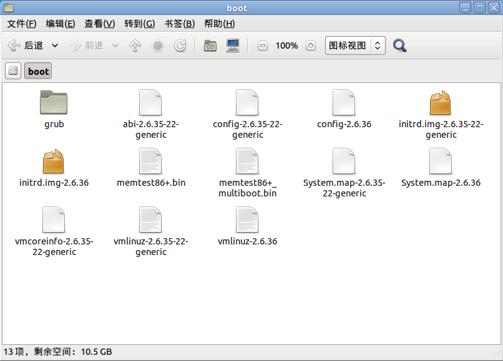Click the Back (后退) arrow button
Viewport: 503px width, 361px height.
26,46
